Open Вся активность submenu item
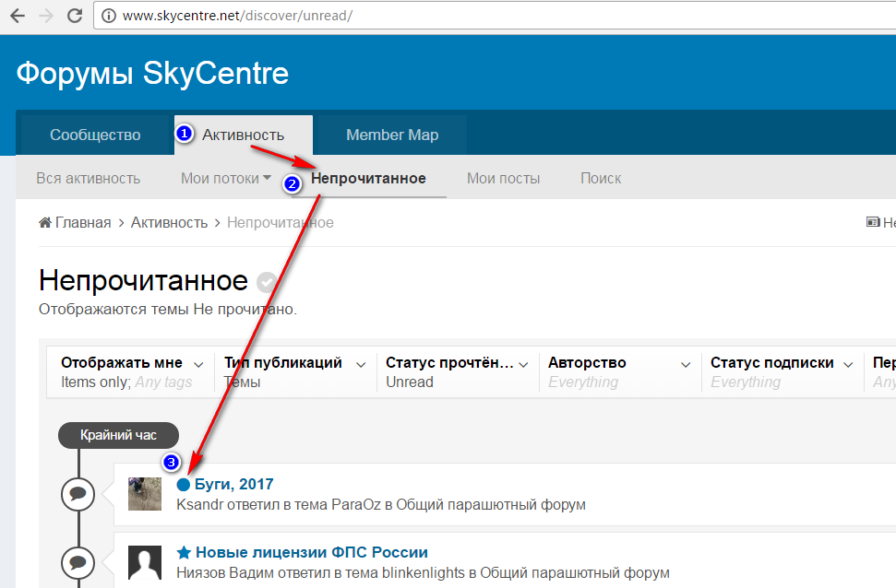896x588 pixels. click(88, 178)
